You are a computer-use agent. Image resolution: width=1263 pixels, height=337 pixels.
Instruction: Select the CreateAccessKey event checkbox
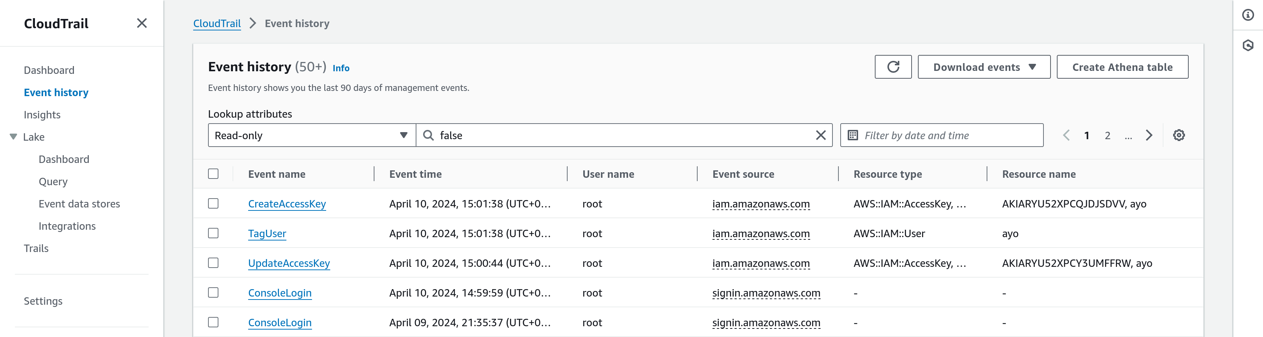pos(213,203)
